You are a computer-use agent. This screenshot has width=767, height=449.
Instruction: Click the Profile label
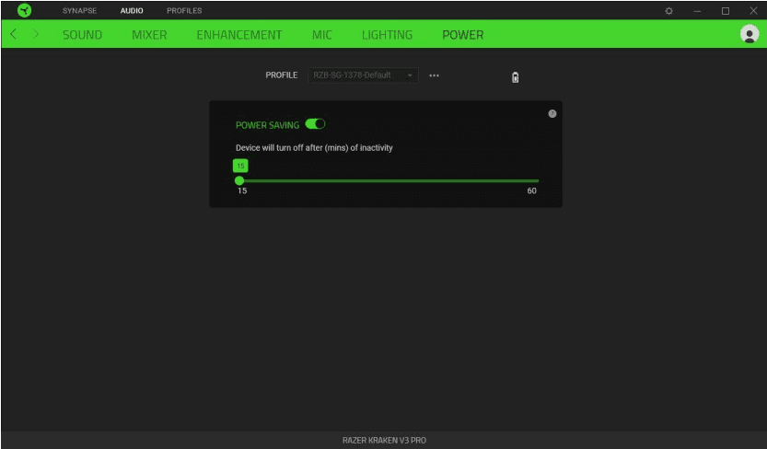click(x=281, y=75)
